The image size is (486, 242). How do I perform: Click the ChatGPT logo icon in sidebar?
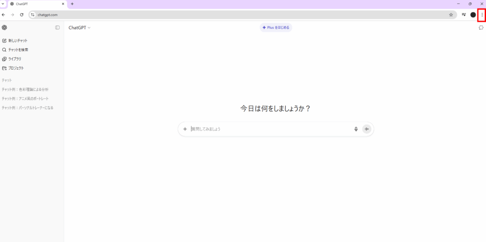pos(4,27)
